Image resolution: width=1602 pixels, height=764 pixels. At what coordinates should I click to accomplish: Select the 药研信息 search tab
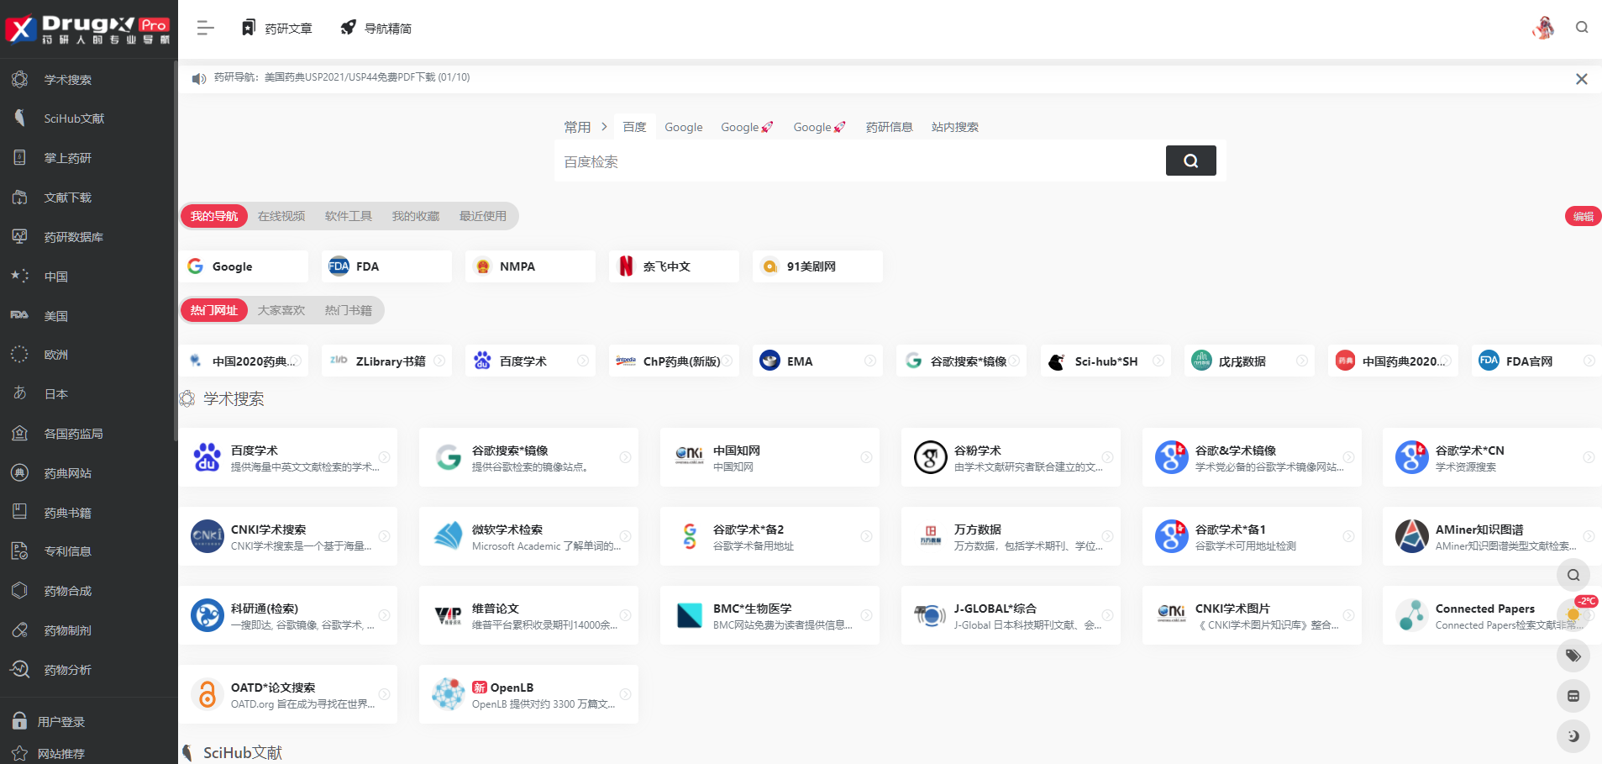coord(890,127)
